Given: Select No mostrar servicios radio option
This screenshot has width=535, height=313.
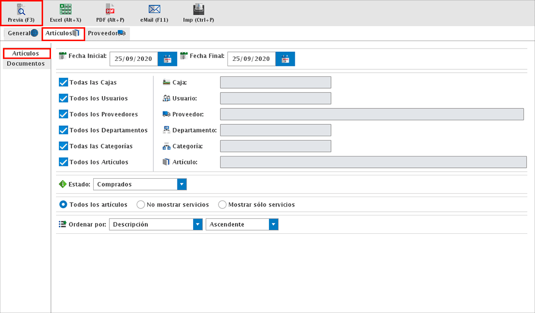Looking at the screenshot, I should coord(141,205).
